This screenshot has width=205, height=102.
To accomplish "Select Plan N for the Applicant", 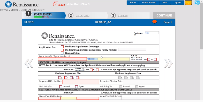I will coord(77,78).
